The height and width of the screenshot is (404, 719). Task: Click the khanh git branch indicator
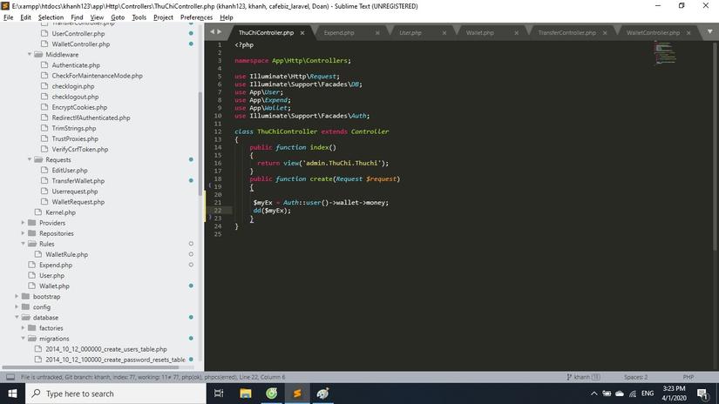(583, 377)
